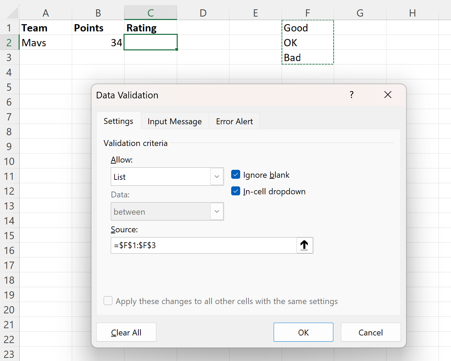Select the Settings tab
This screenshot has height=361, width=451.
coord(118,121)
